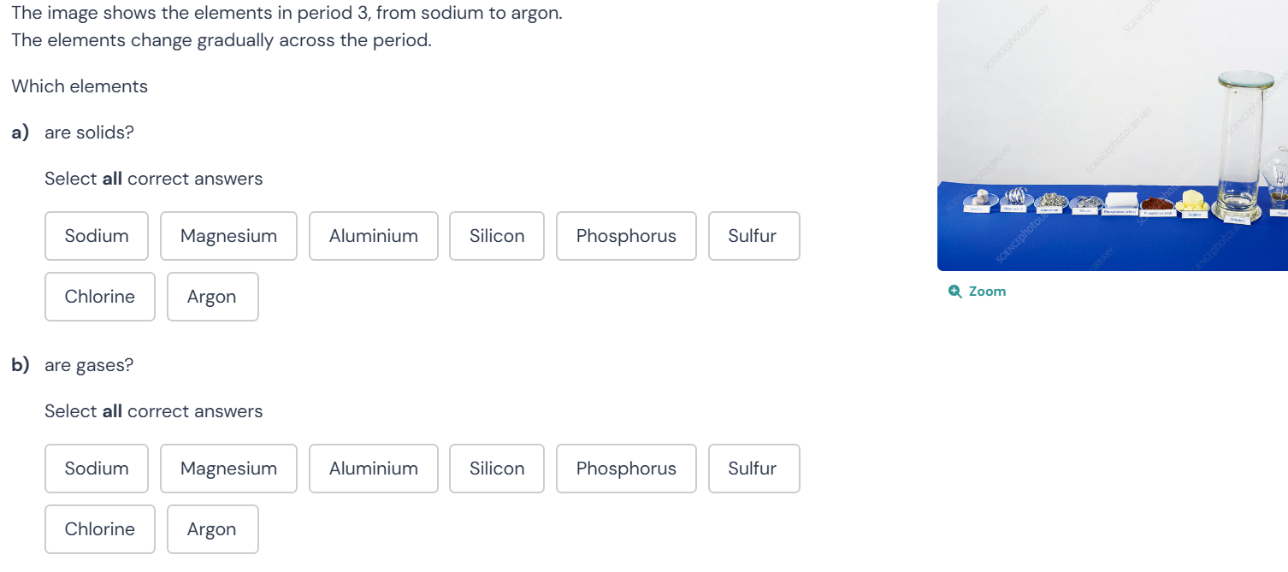Select Phosphorus as a gas answer
The height and width of the screenshot is (572, 1288).
[x=626, y=469]
